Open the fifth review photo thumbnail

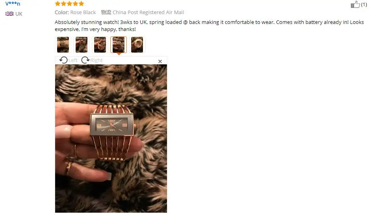pos(137,45)
